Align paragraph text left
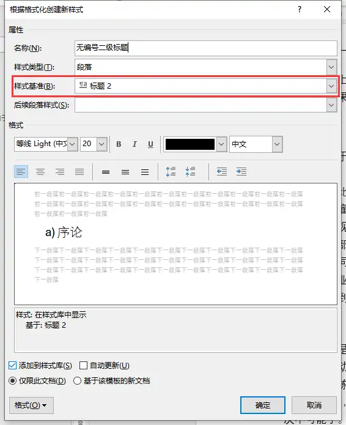Viewport: 346px width, 425px height. 21,172
